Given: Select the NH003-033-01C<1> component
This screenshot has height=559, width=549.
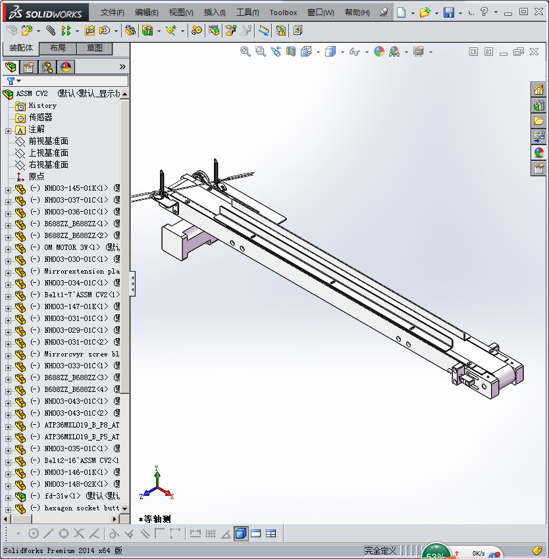Looking at the screenshot, I should pos(75,366).
